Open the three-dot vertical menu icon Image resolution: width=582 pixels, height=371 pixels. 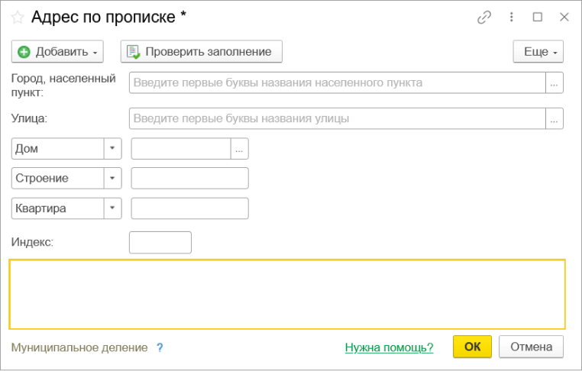511,17
